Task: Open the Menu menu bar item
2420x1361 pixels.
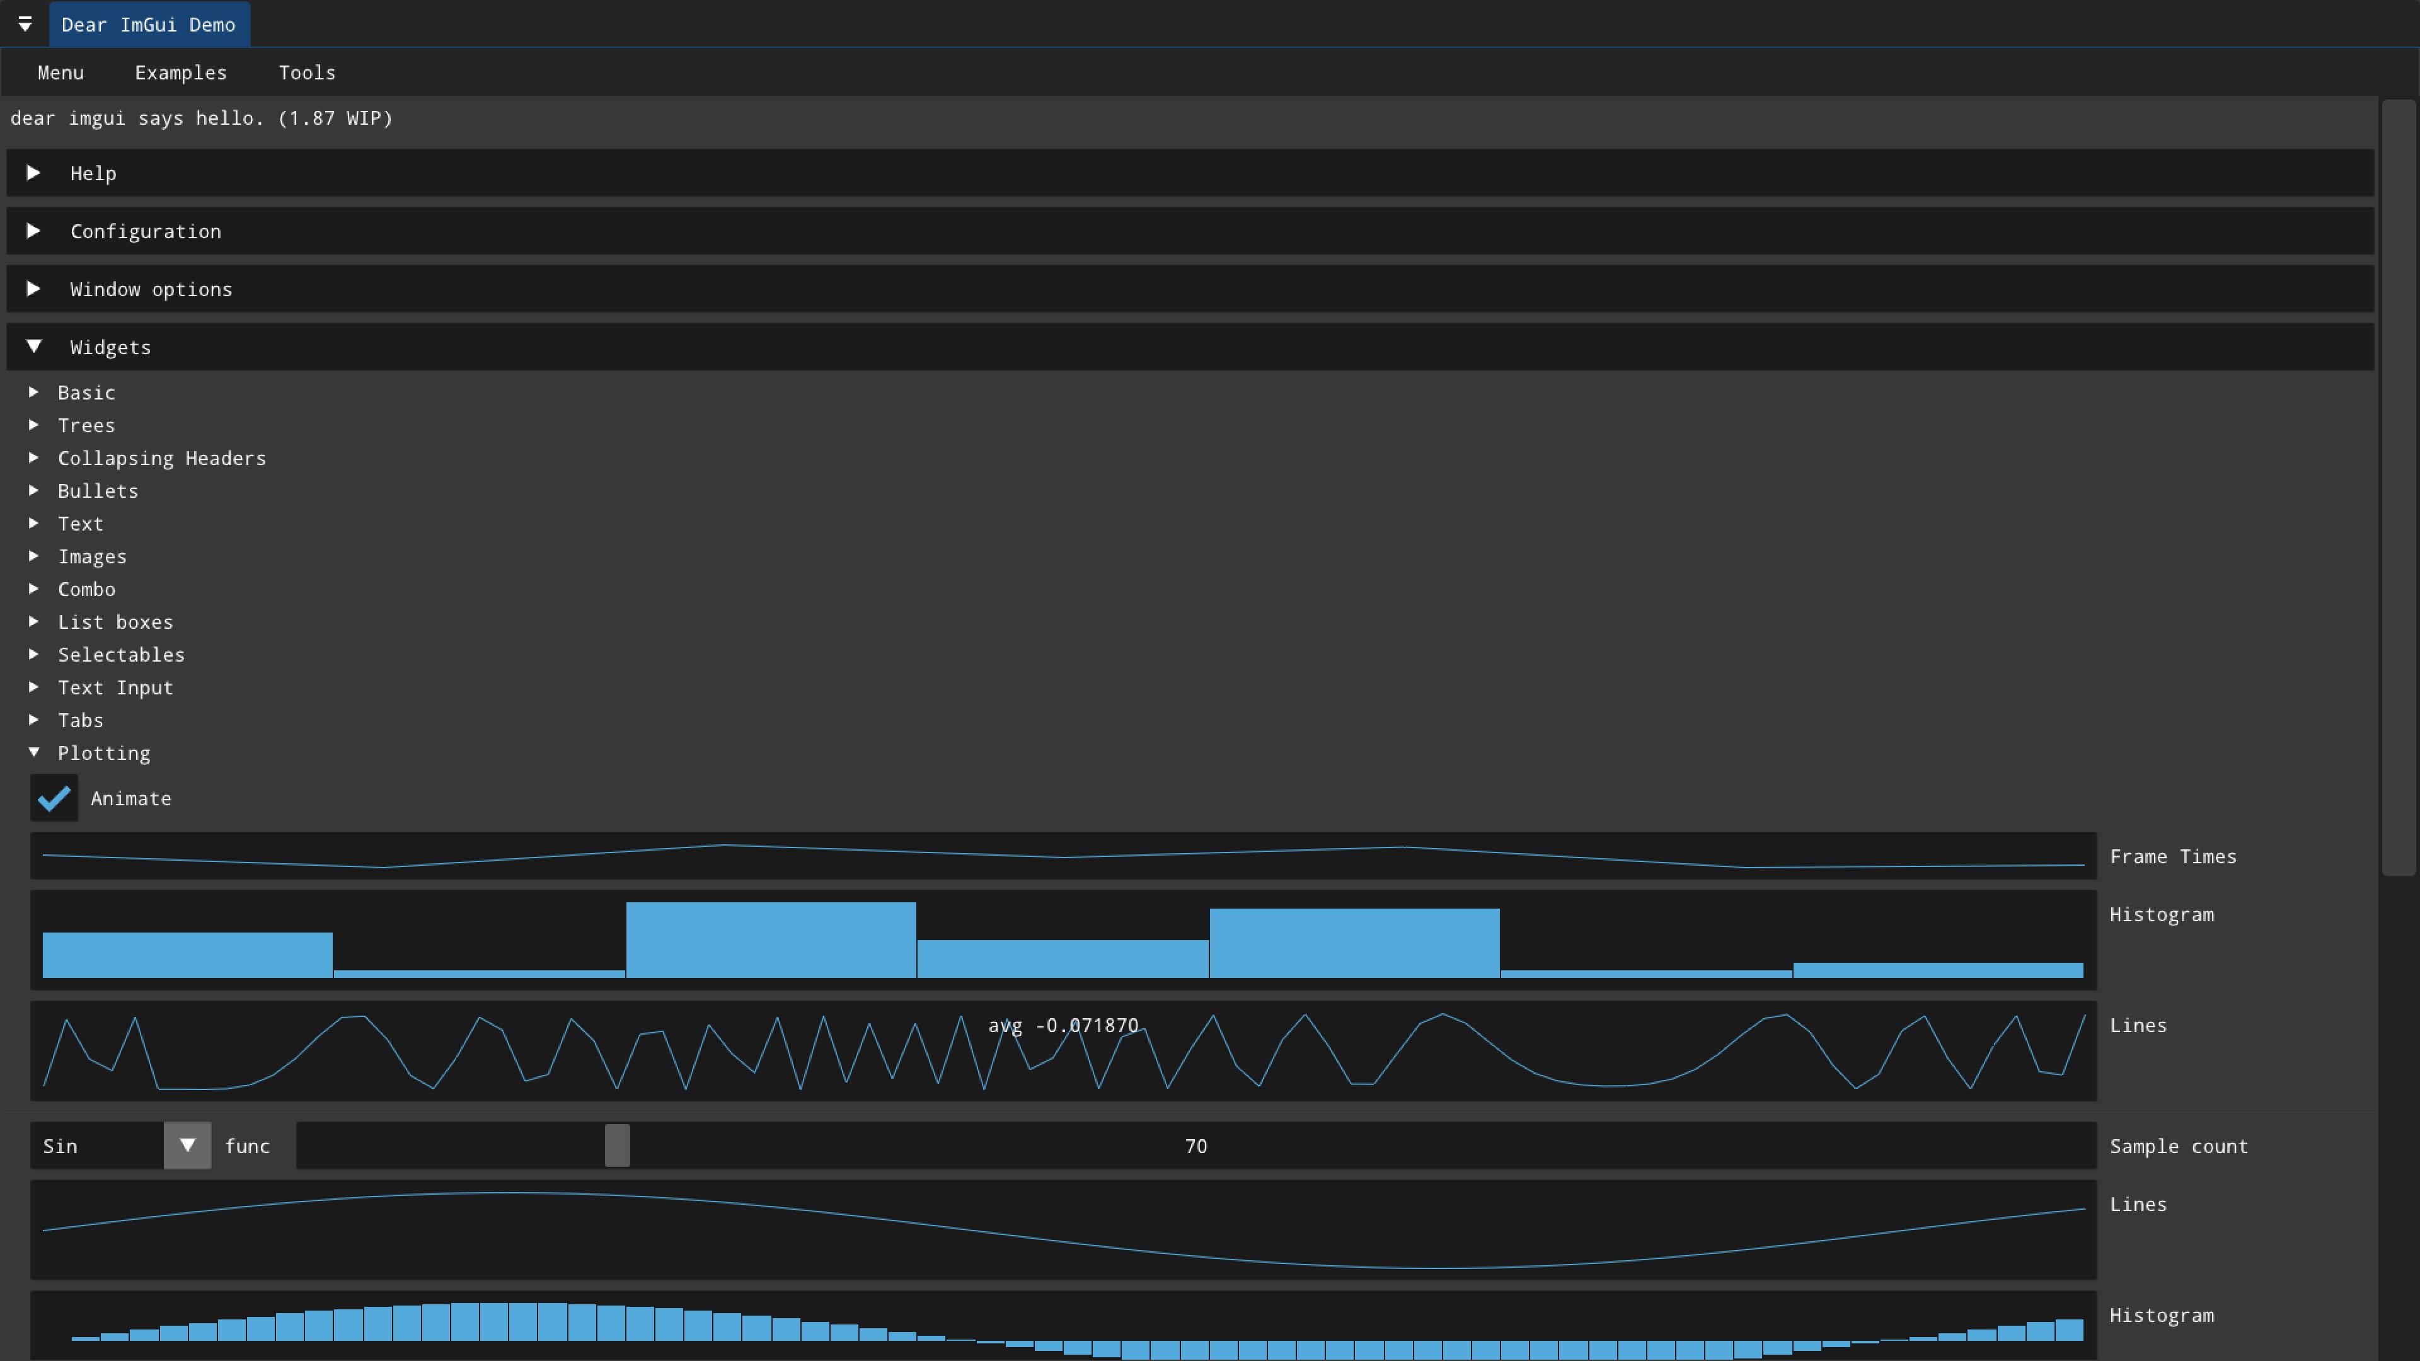Action: tap(60, 71)
